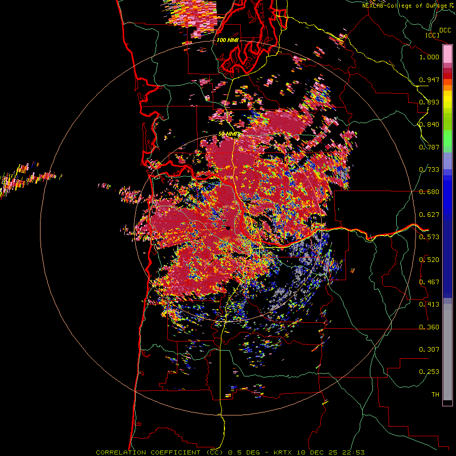
Task: Select the 1.000 scale value
Action: (x=429, y=57)
